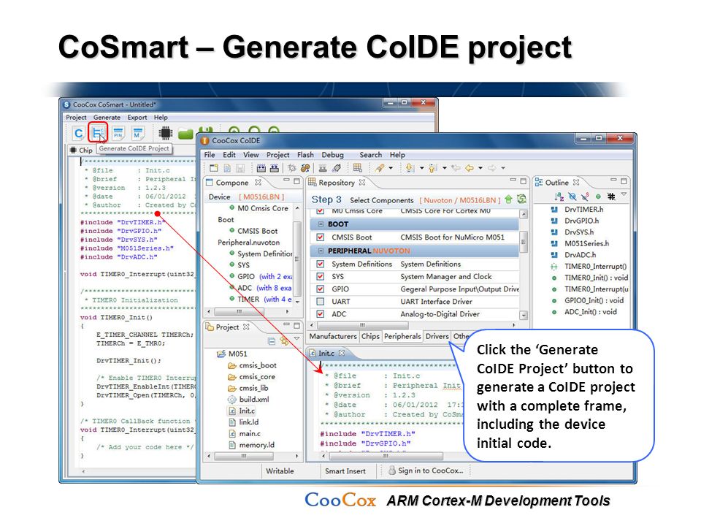Click the Build icon in CoIDE toolbar
The height and width of the screenshot is (526, 701).
261,168
